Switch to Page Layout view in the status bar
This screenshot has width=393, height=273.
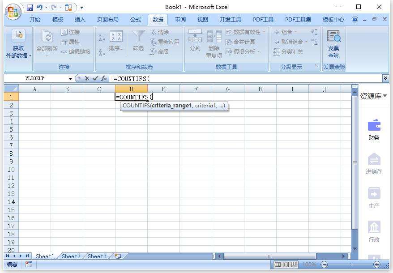tap(286, 264)
